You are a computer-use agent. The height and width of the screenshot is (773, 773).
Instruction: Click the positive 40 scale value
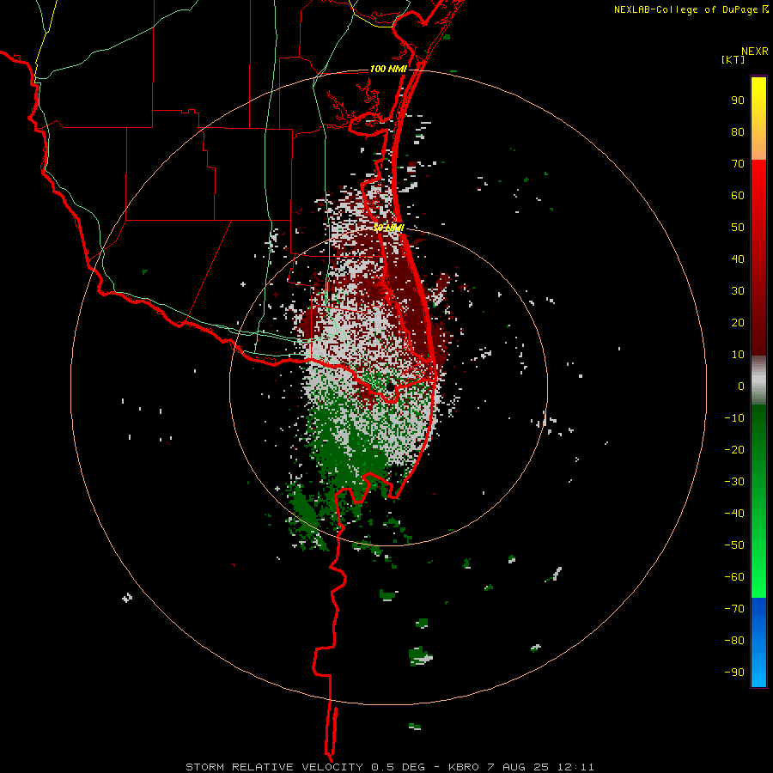click(x=738, y=259)
